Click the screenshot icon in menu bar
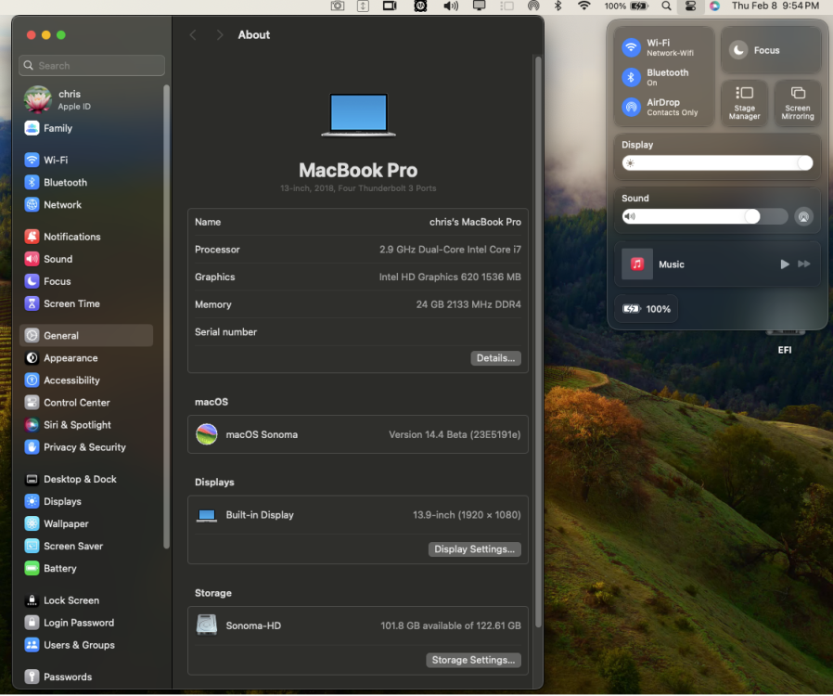Viewport: 833px width, 696px height. click(338, 6)
